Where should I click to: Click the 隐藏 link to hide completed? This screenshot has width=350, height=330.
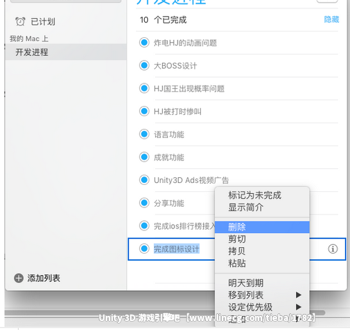331,19
